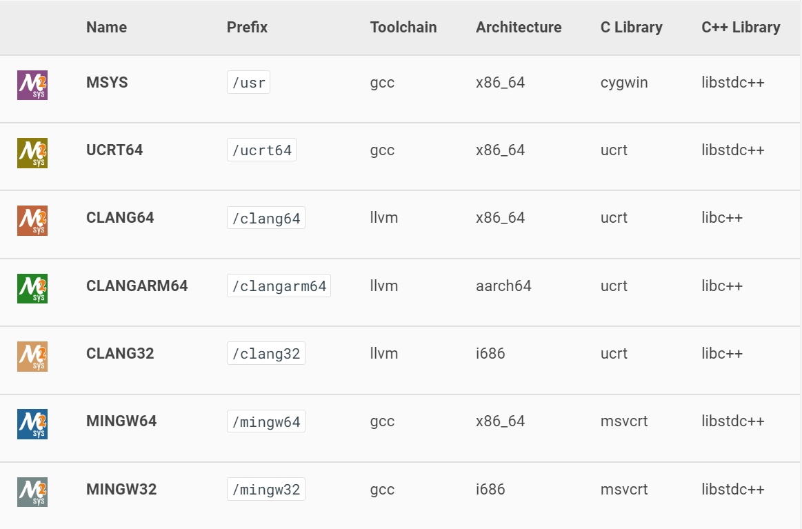Click the cygwin C Library cell

[x=624, y=82]
